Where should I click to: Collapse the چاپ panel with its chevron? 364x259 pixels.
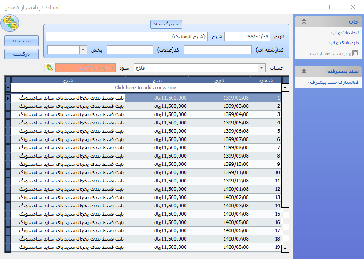coord(304,22)
